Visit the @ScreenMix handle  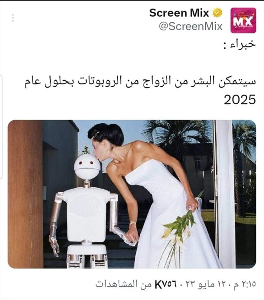tap(190, 26)
